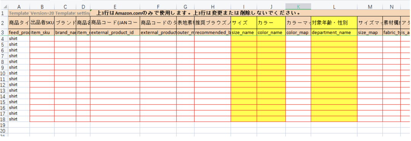The height and width of the screenshot is (141, 411).
Task: Select the color_map cell
Action: pyautogui.click(x=298, y=32)
